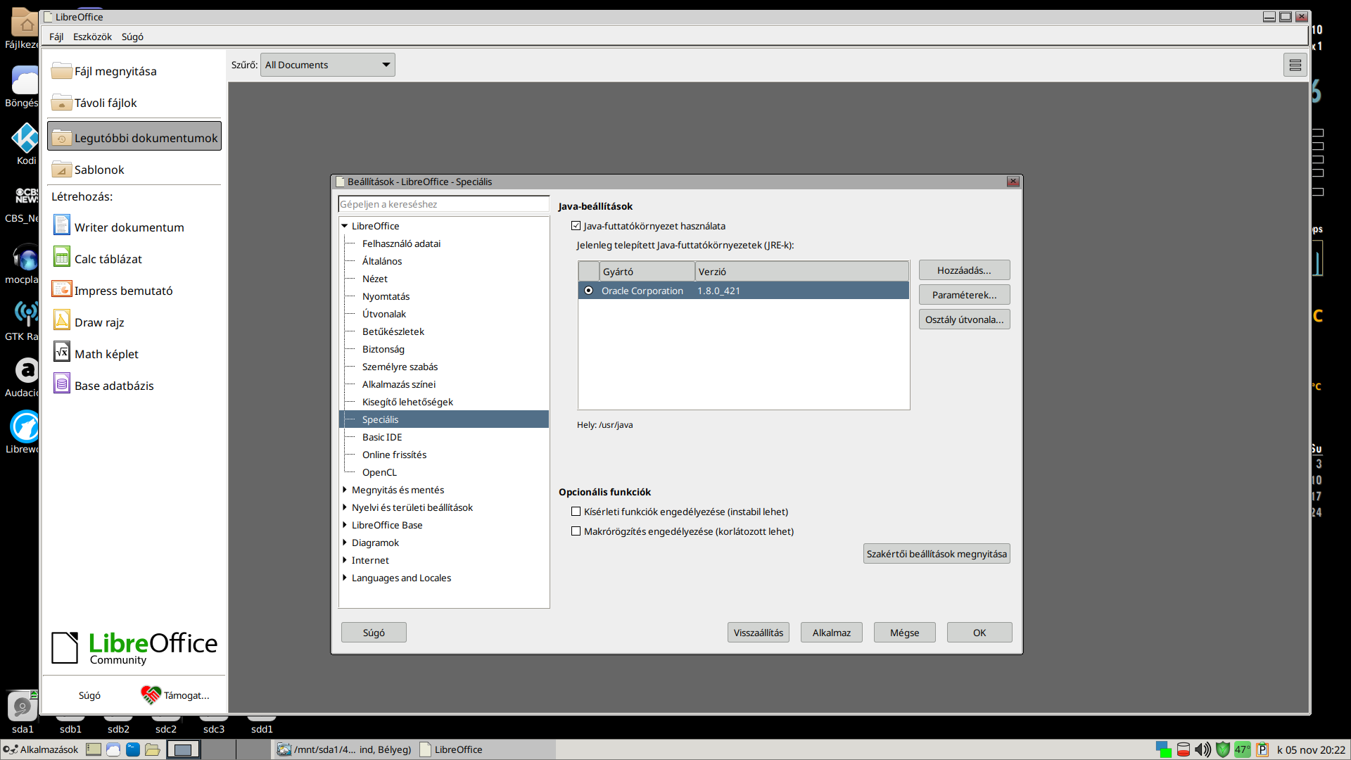The height and width of the screenshot is (760, 1351).
Task: Click the Visszaállítás button
Action: coord(758,633)
